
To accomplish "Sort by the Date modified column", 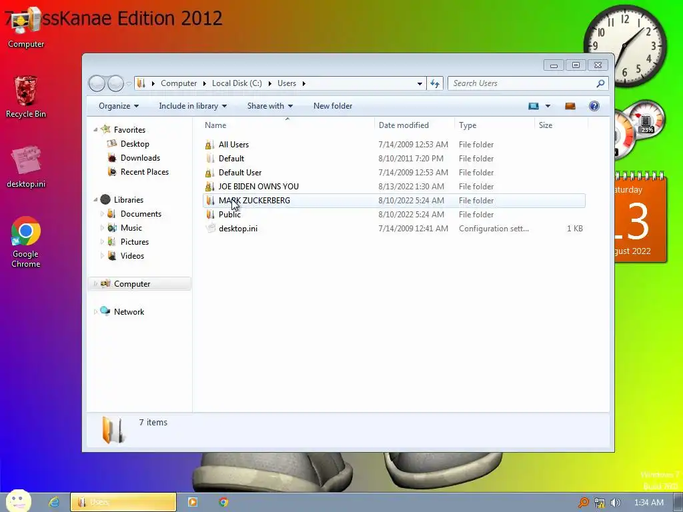I will pos(414,125).
